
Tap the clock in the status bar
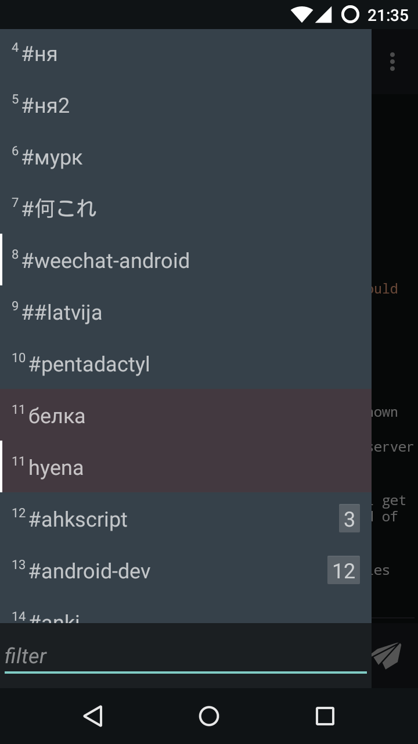pyautogui.click(x=389, y=15)
